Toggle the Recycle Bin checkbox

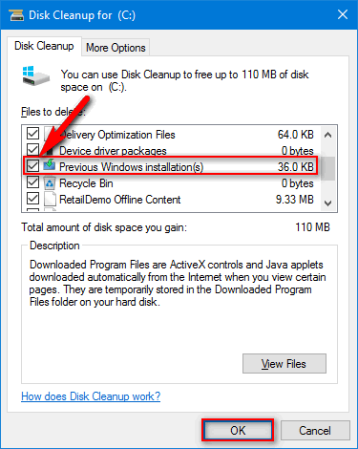(x=32, y=182)
